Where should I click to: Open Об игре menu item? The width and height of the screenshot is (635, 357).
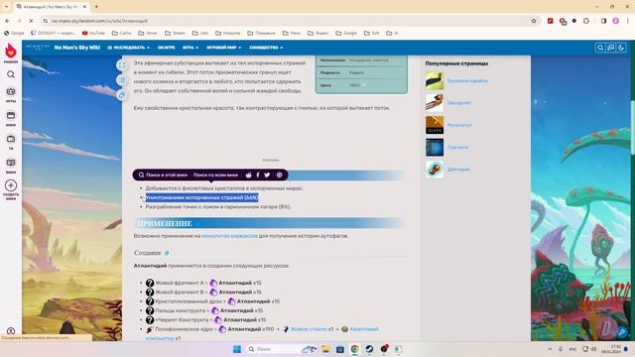pos(166,48)
